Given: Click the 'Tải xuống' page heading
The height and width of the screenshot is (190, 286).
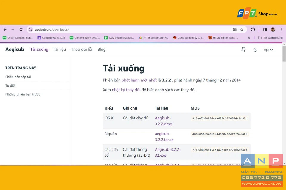Looking at the screenshot, I should pyautogui.click(x=123, y=69).
